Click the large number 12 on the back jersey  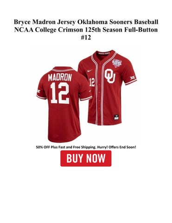[x=60, y=93]
